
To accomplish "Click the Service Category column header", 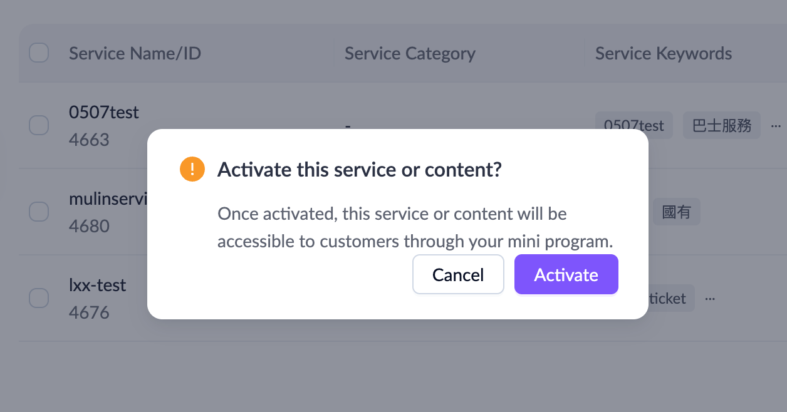I will point(410,53).
